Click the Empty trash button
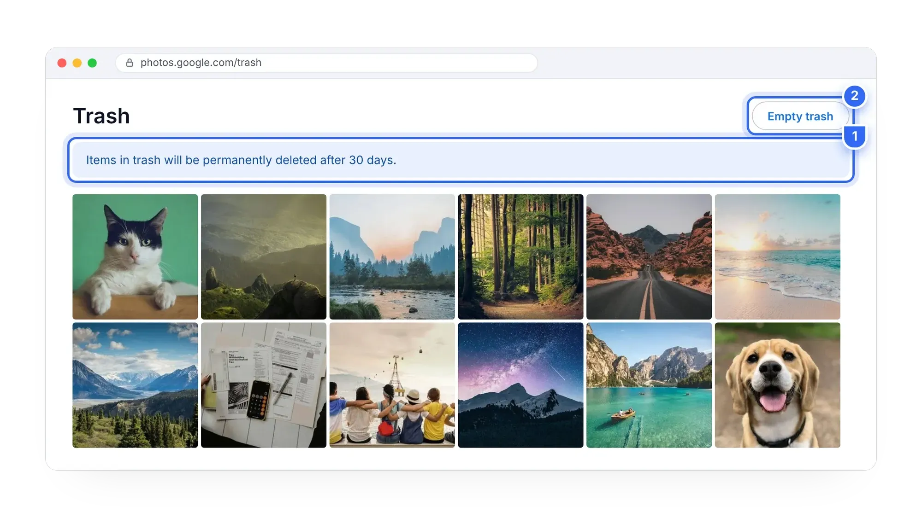This screenshot has width=922, height=518. tap(800, 116)
